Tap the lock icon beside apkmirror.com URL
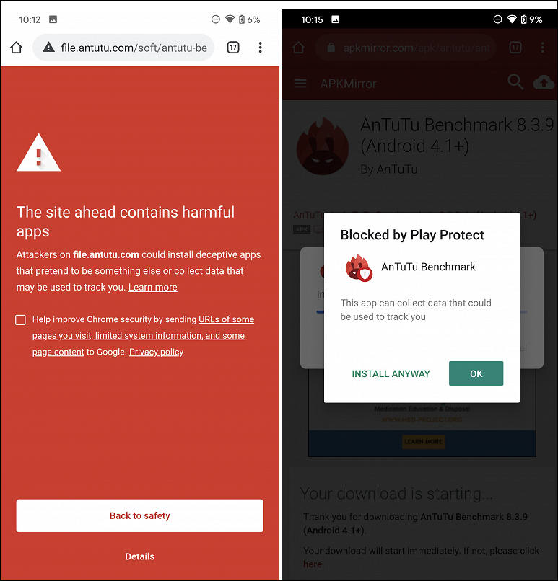This screenshot has height=581, width=558. (331, 48)
